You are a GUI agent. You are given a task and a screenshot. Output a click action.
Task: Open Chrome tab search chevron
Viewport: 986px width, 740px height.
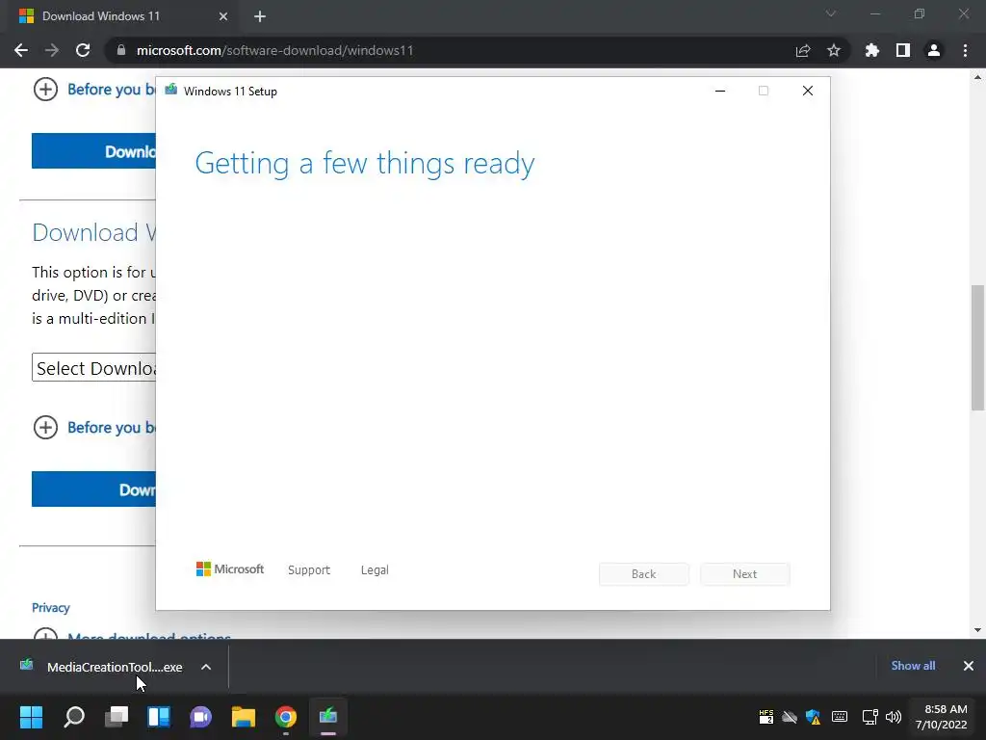tap(831, 13)
